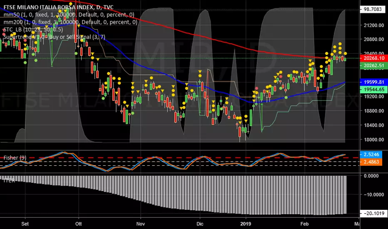Select the Supertrend Buy or Sell Signal legend
This screenshot has width=388, height=229.
(54, 37)
